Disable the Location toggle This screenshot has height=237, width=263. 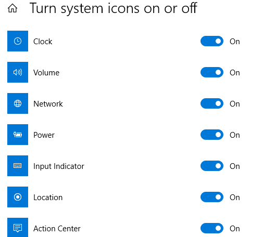212,197
